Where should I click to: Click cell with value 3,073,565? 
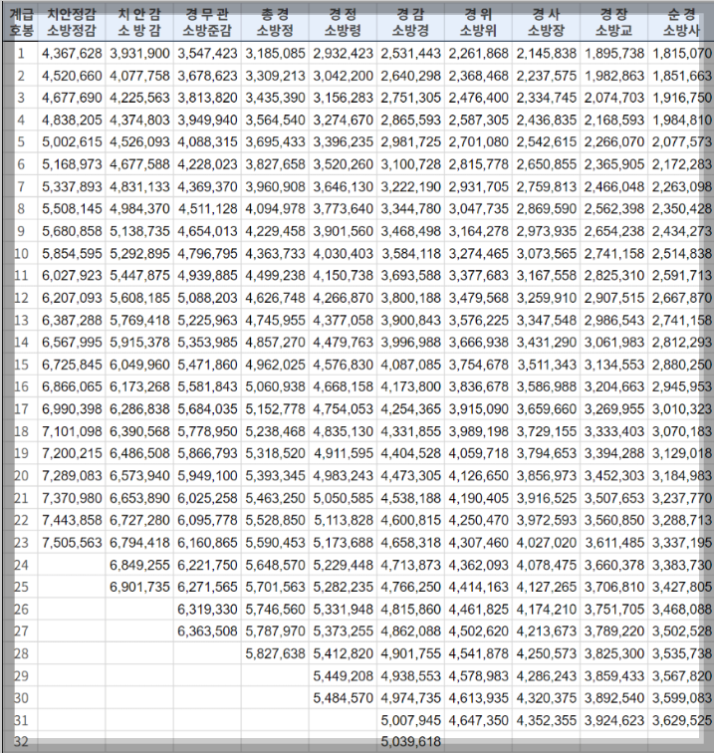pyautogui.click(x=546, y=254)
